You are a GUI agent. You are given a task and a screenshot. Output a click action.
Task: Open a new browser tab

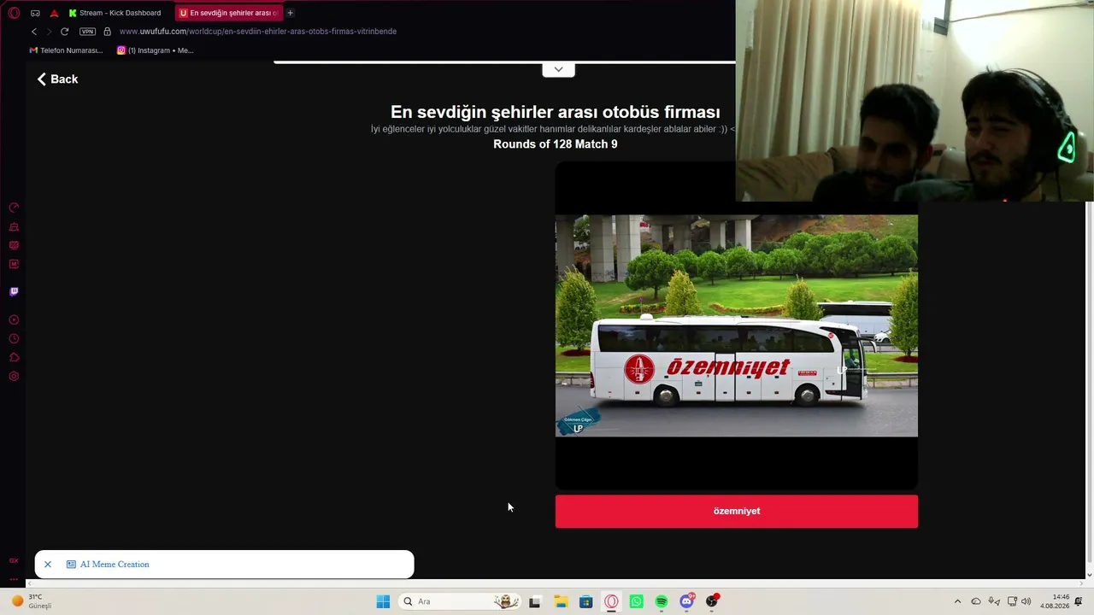tap(291, 13)
